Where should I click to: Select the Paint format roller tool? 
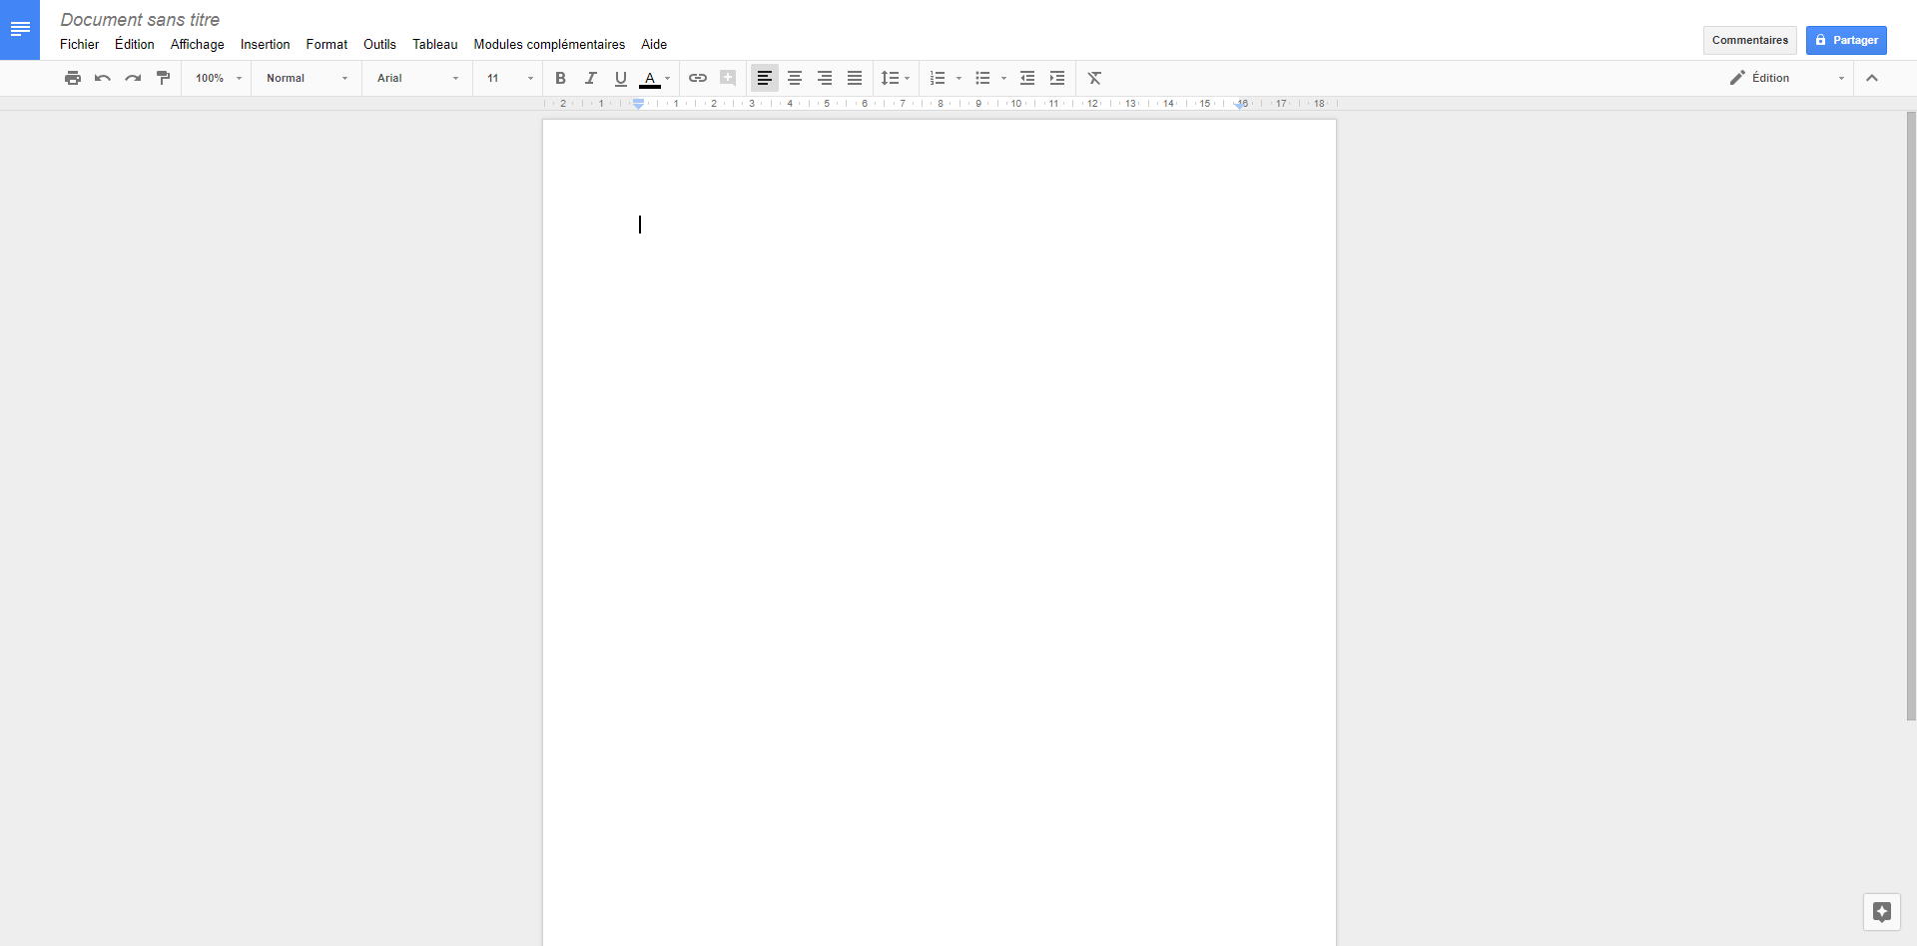163,78
